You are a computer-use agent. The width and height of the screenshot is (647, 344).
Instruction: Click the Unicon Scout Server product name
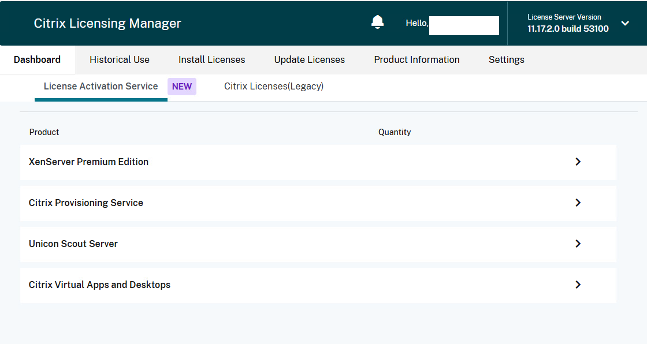click(x=73, y=244)
